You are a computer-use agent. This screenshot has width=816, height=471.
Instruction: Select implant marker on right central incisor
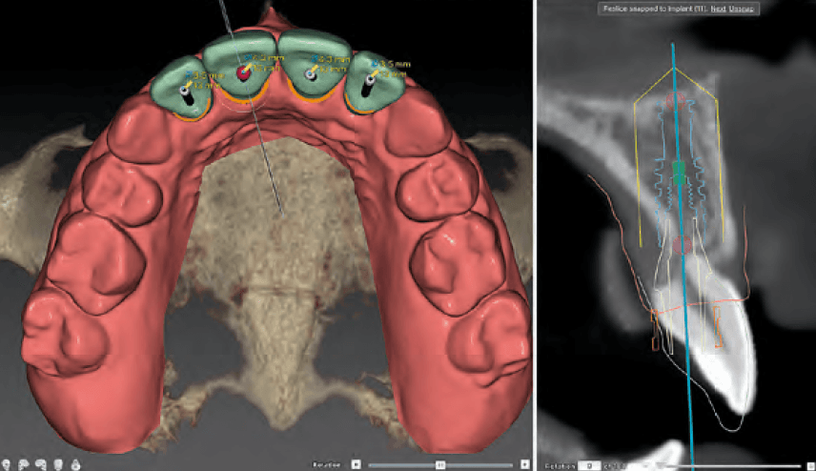(311, 74)
